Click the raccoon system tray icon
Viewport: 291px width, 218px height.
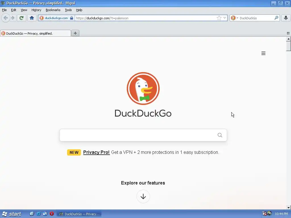269,214
